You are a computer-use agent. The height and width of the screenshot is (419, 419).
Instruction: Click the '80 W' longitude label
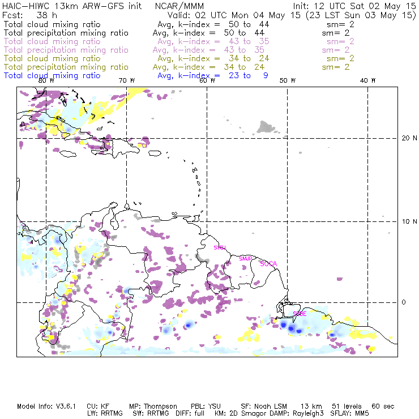tap(46, 80)
